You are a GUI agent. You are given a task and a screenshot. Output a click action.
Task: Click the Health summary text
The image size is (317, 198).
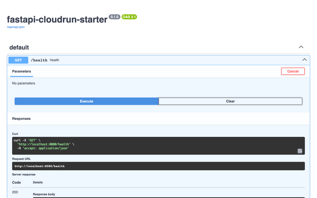[x=54, y=60]
